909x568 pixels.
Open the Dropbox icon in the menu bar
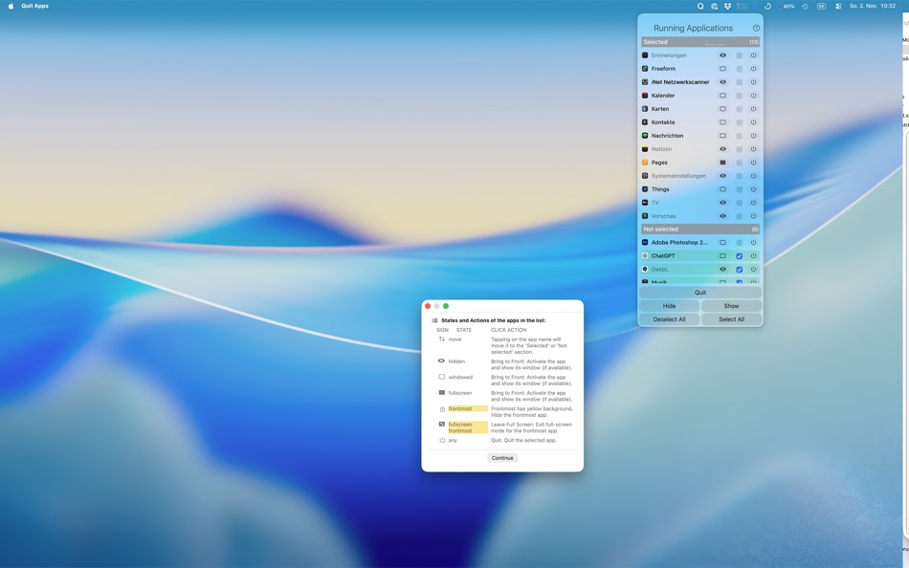(726, 5)
